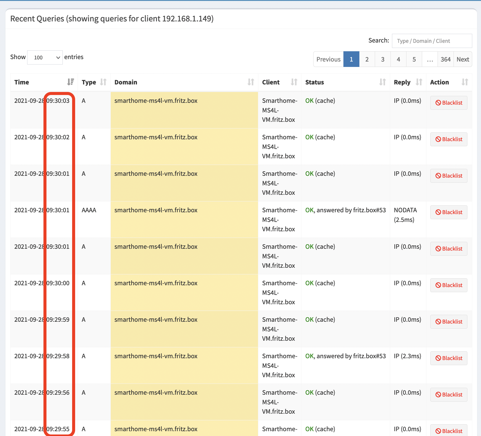Open the Show entries count dropdown

45,57
